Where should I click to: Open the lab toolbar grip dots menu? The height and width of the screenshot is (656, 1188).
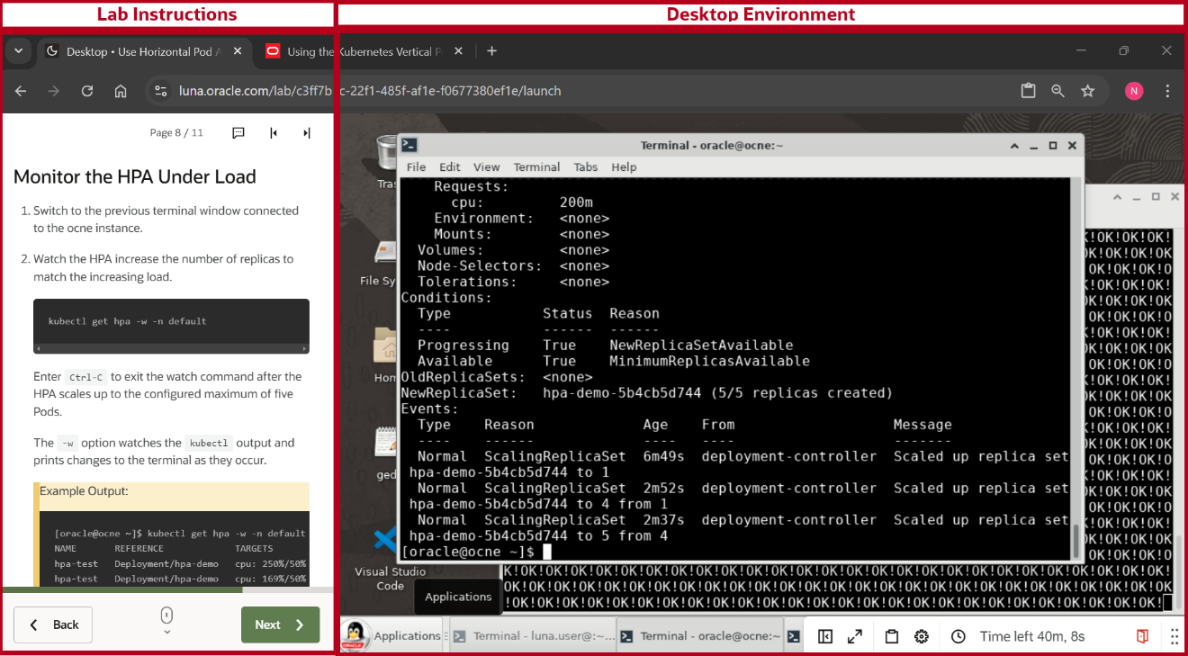1174,636
